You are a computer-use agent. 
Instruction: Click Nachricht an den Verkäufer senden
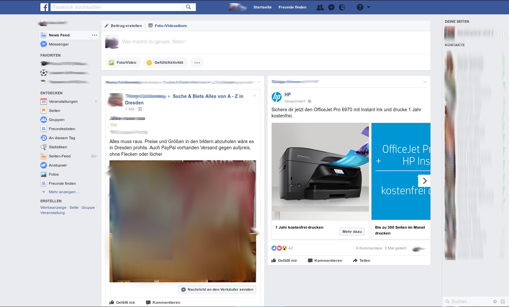217,289
